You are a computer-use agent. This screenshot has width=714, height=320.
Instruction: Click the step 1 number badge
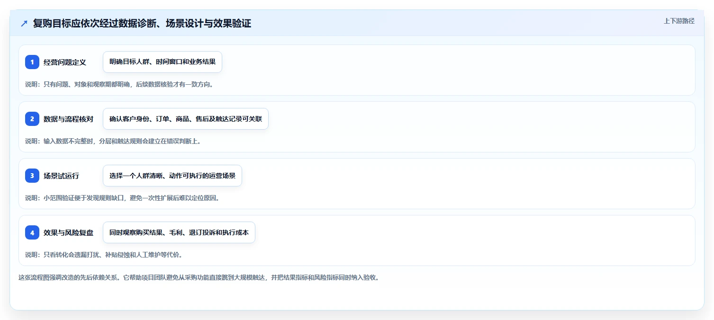click(x=32, y=62)
